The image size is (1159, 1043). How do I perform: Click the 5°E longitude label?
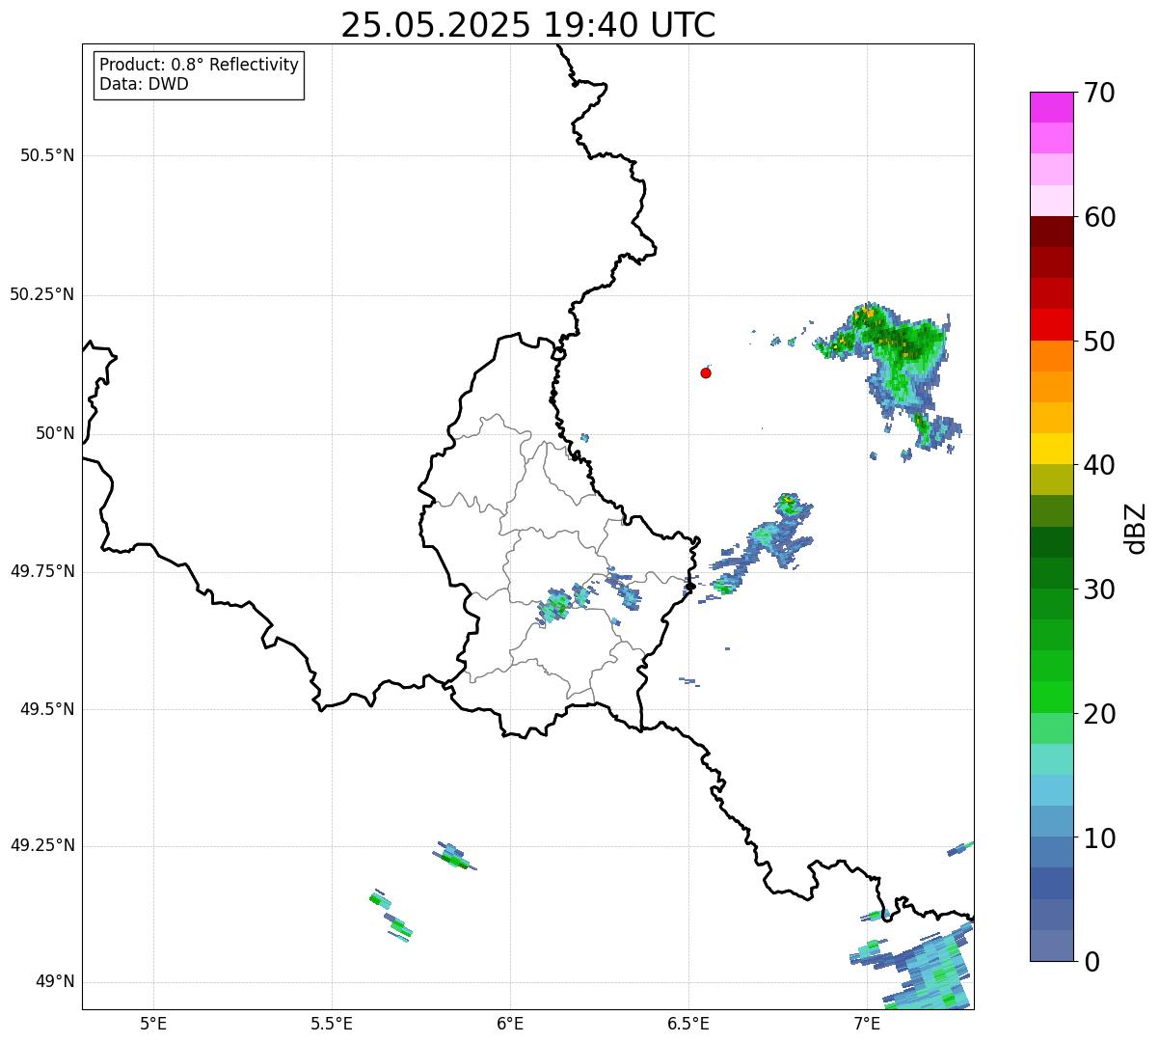click(x=153, y=1023)
